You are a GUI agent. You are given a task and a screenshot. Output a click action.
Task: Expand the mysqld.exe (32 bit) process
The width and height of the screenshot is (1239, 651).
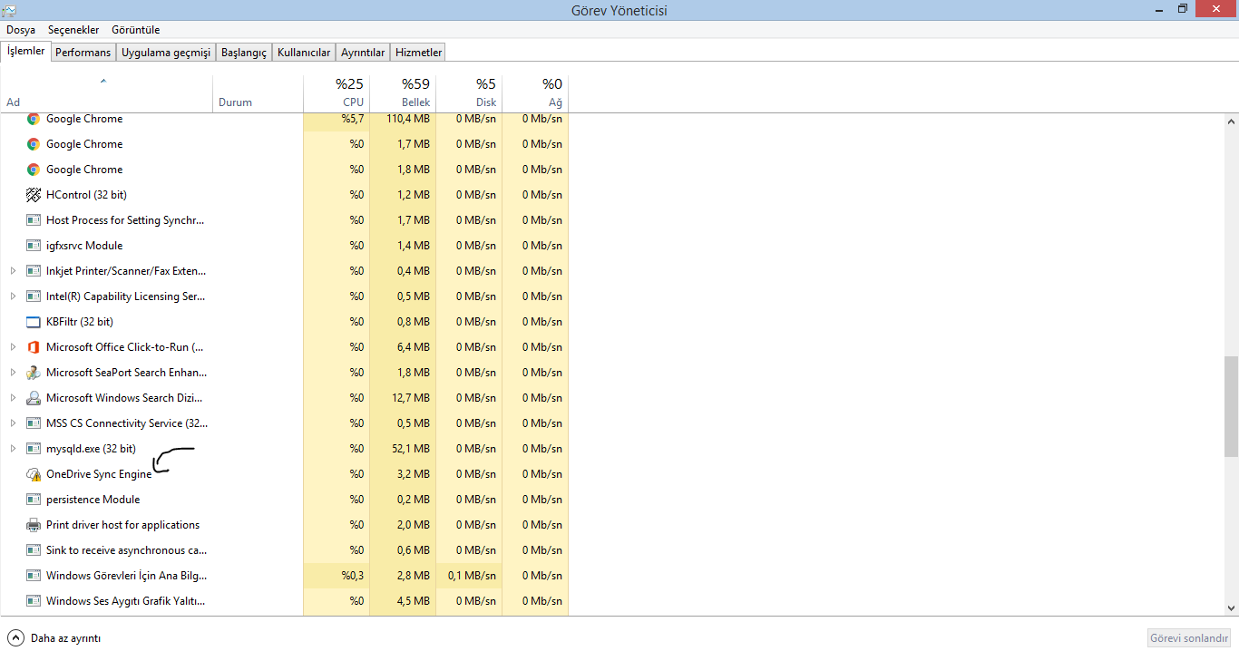click(13, 449)
